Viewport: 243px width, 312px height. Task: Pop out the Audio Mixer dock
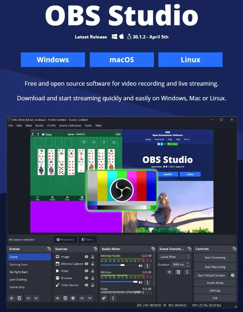coord(153,249)
